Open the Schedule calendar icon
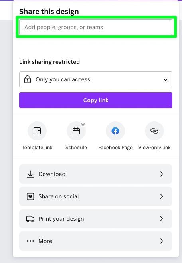 click(76, 131)
